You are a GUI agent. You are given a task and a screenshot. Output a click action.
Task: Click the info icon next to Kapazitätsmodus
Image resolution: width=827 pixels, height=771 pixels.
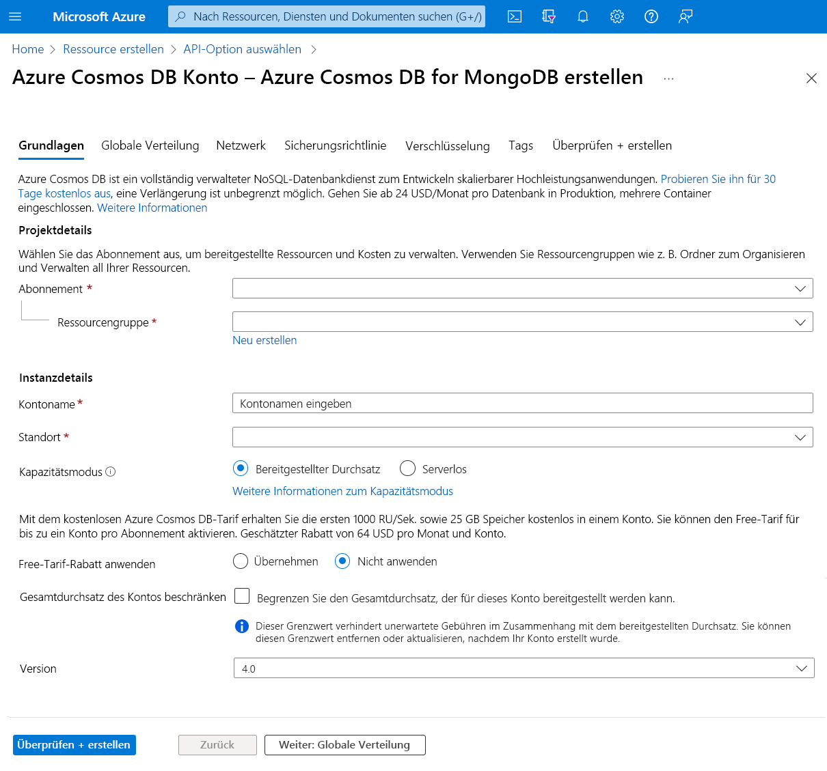coord(110,471)
